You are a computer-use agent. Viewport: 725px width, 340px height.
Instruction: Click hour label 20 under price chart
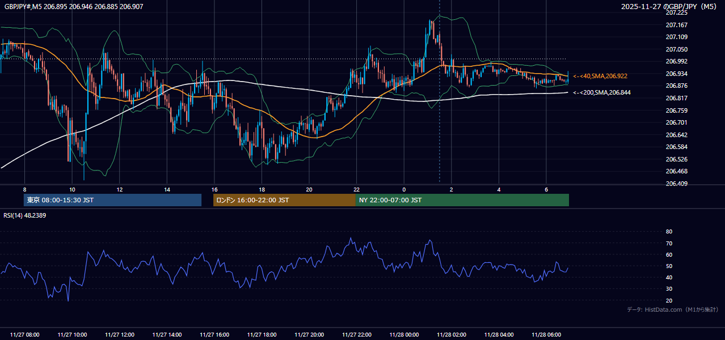coord(309,189)
